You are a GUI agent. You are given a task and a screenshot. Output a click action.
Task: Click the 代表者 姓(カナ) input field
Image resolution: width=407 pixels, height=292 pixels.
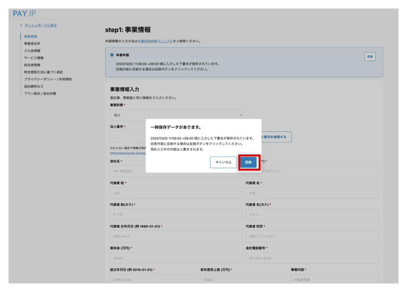[176, 215]
